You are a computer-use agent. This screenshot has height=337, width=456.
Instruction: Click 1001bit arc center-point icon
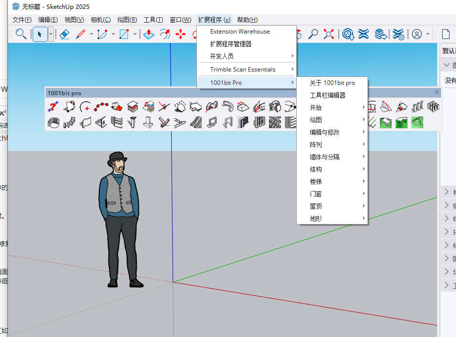[x=85, y=107]
